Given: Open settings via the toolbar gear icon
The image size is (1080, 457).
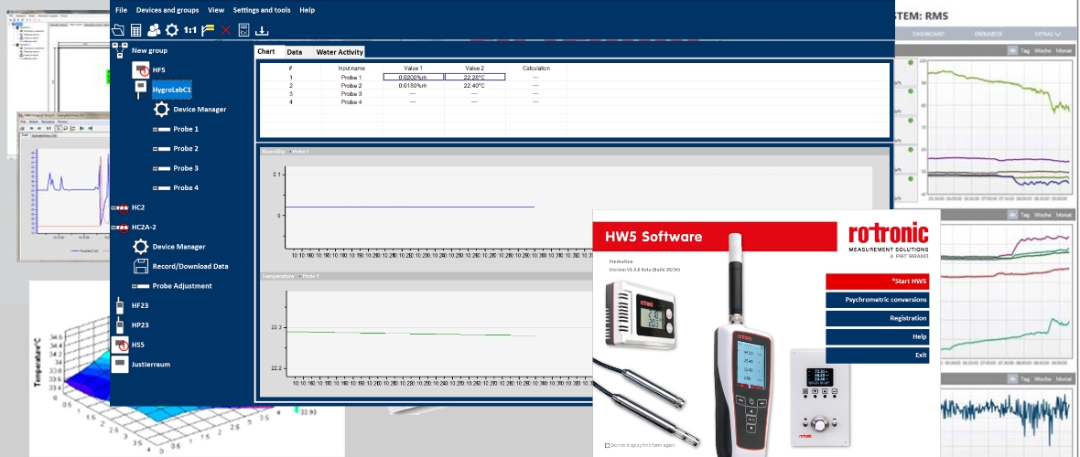Looking at the screenshot, I should 171,29.
